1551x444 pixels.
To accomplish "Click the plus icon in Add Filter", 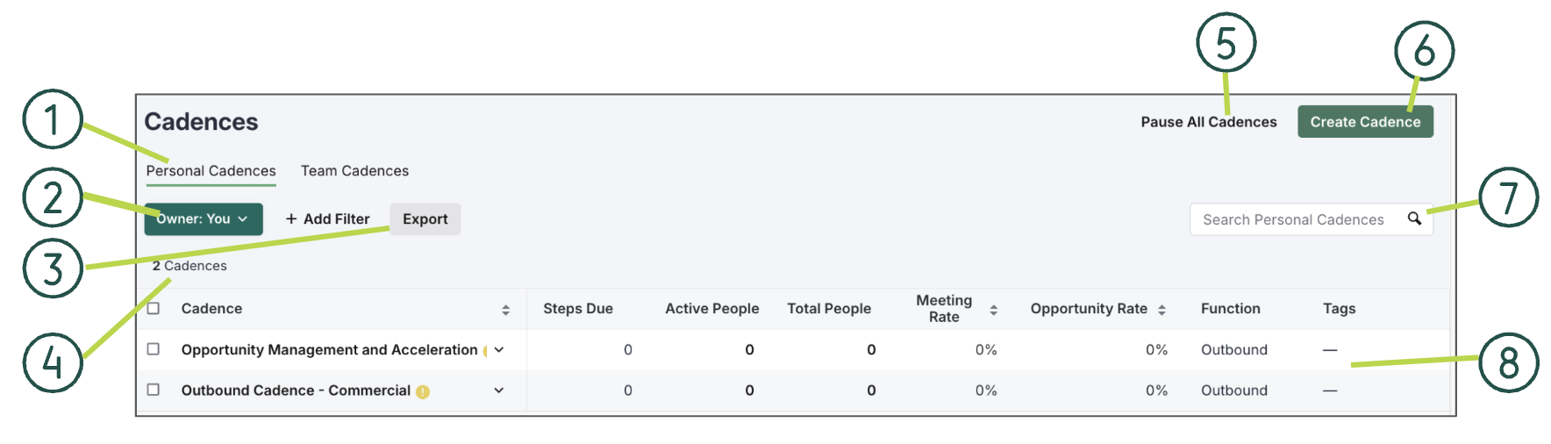I will (x=291, y=219).
